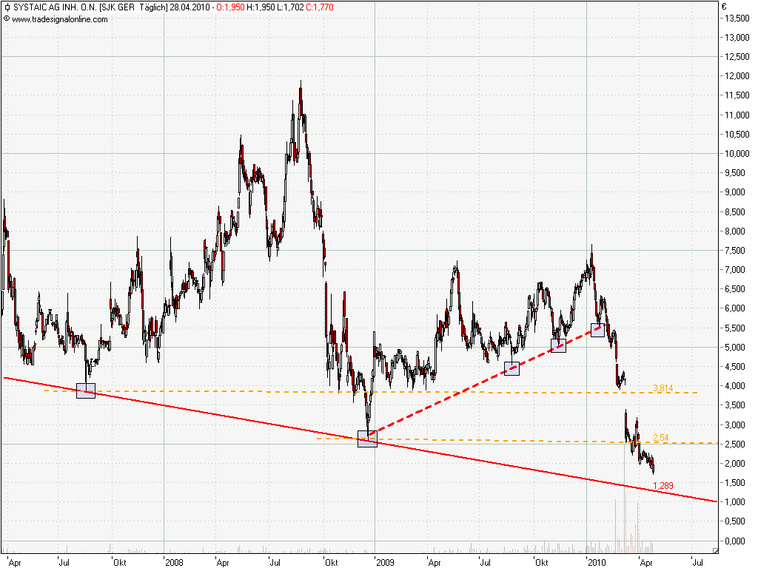Select the red 1,289 trendline value label
This screenshot has width=758, height=568.
click(663, 485)
